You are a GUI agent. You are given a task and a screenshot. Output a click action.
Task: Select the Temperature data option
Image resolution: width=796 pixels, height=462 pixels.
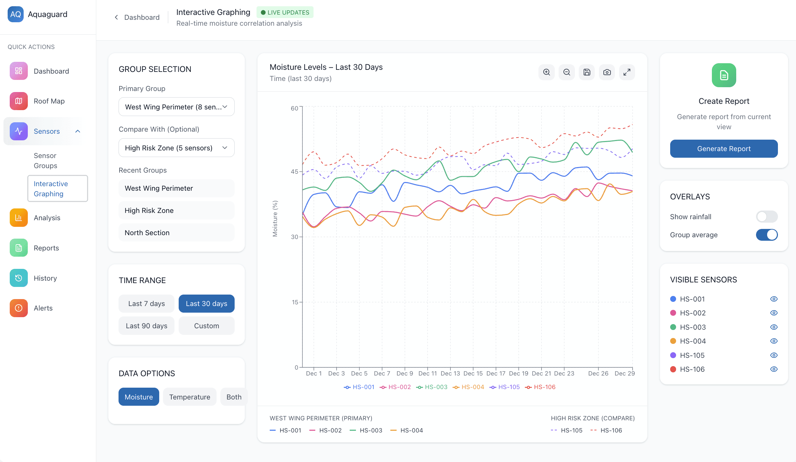point(189,397)
